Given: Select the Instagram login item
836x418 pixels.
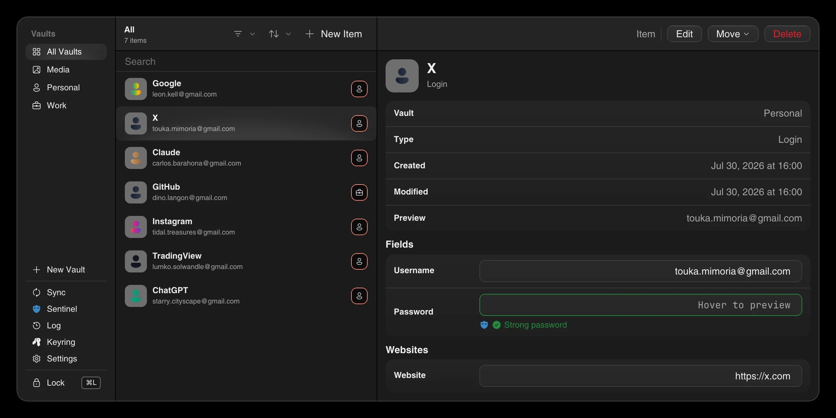Looking at the screenshot, I should [x=246, y=227].
